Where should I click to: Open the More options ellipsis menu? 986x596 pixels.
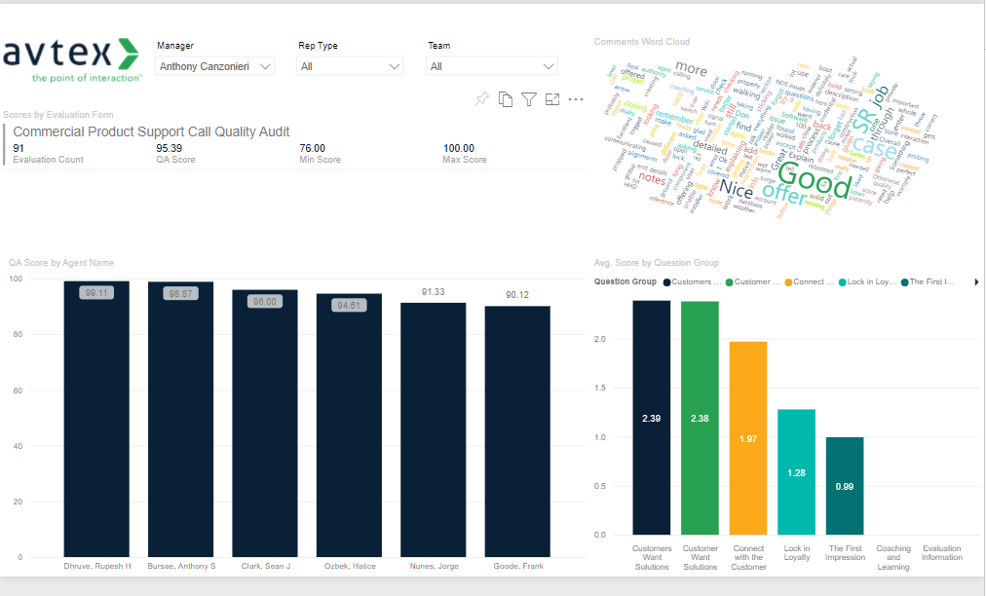pos(576,98)
